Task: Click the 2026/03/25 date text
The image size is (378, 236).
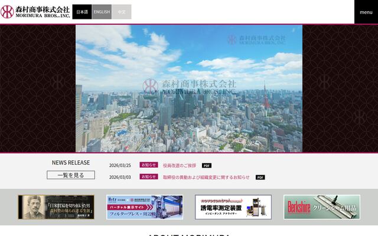Action: click(x=120, y=166)
